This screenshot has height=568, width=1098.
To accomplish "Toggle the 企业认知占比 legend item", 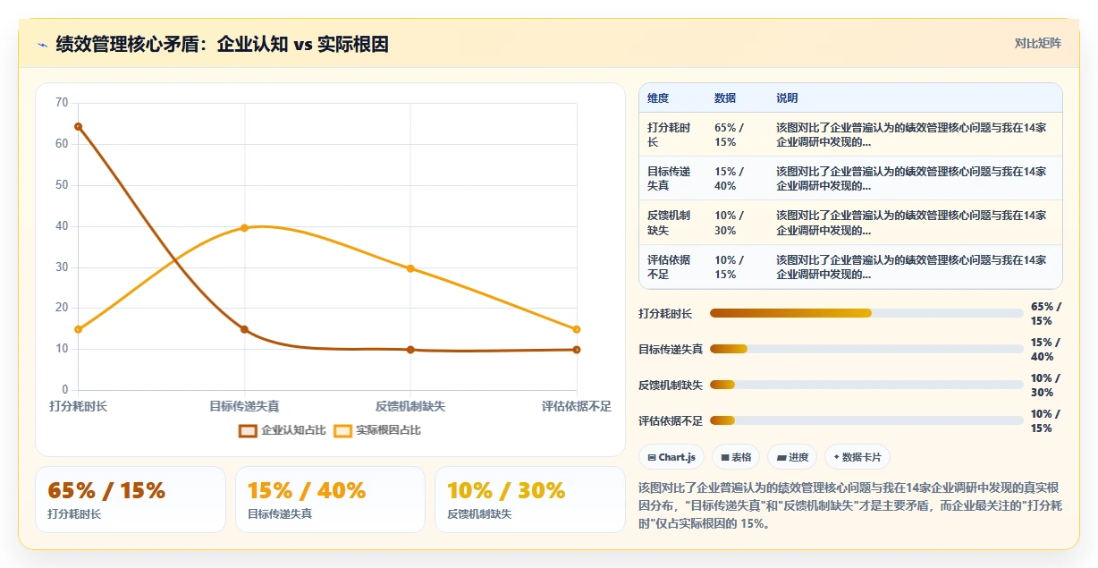I will click(x=282, y=430).
